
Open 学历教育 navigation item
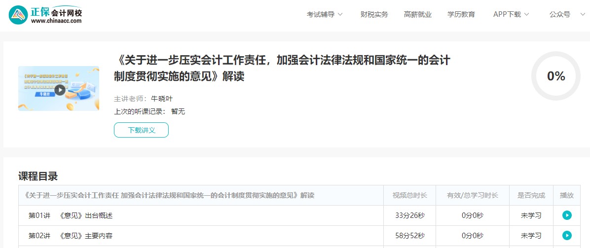tap(461, 15)
